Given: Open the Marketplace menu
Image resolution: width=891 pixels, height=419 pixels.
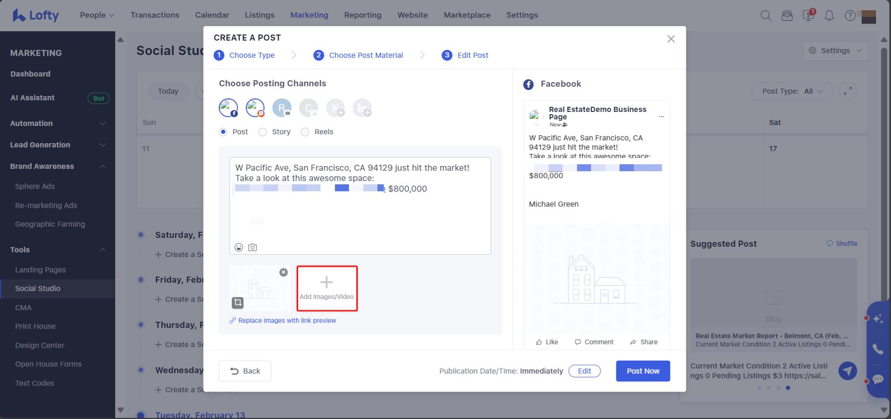Looking at the screenshot, I should point(467,15).
